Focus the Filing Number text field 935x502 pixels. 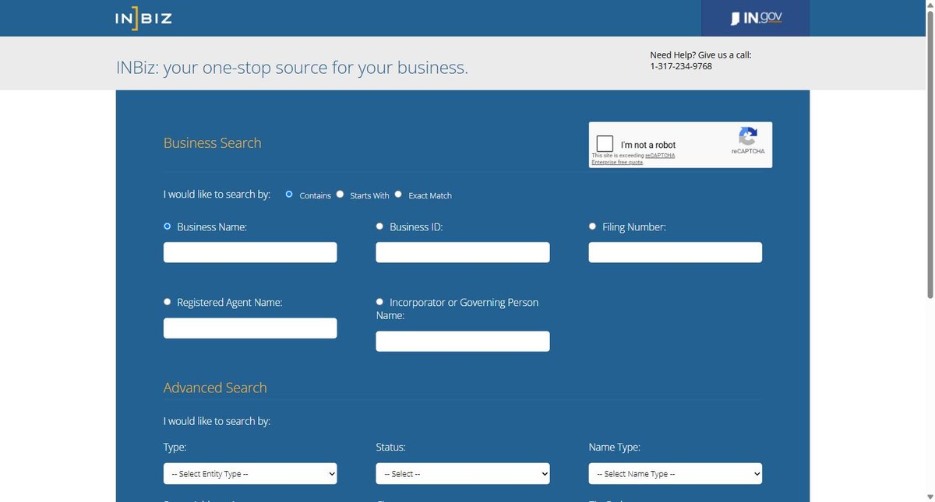coord(676,252)
